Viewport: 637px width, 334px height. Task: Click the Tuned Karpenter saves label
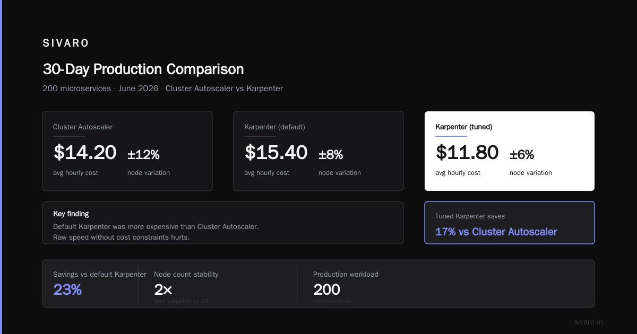pyautogui.click(x=470, y=216)
